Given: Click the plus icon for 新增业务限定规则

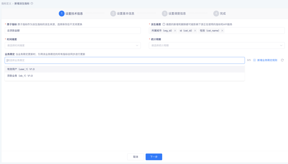Looking at the screenshot, I should [x=254, y=60].
